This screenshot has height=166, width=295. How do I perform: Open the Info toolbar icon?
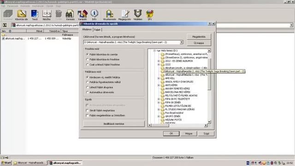(x=94, y=15)
